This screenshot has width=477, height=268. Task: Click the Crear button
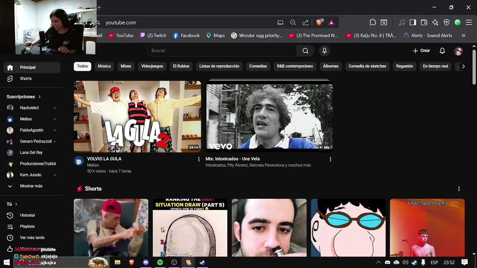[x=421, y=51]
